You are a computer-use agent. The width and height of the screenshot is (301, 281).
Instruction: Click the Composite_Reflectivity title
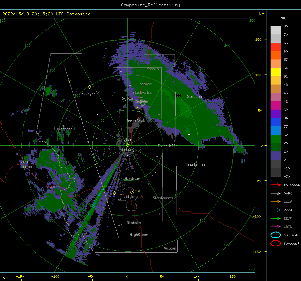coord(150,5)
